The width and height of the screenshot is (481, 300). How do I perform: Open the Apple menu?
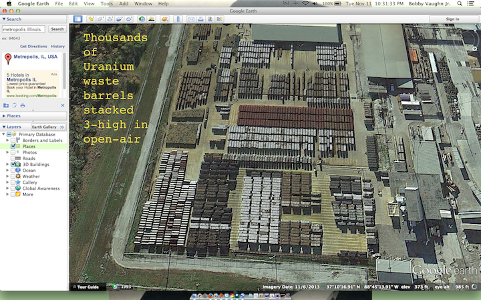[x=9, y=3]
